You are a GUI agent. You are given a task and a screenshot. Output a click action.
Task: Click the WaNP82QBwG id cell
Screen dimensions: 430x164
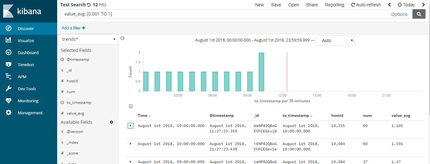pos(265,128)
